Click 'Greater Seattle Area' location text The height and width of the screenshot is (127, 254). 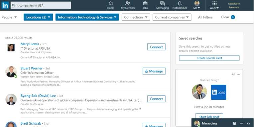click(32, 104)
